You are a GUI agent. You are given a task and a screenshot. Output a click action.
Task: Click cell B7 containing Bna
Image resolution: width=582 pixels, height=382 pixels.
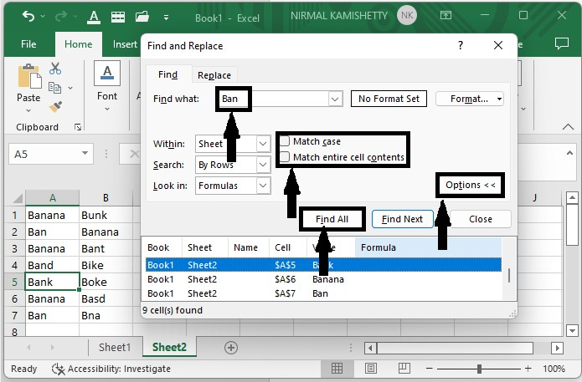point(106,316)
